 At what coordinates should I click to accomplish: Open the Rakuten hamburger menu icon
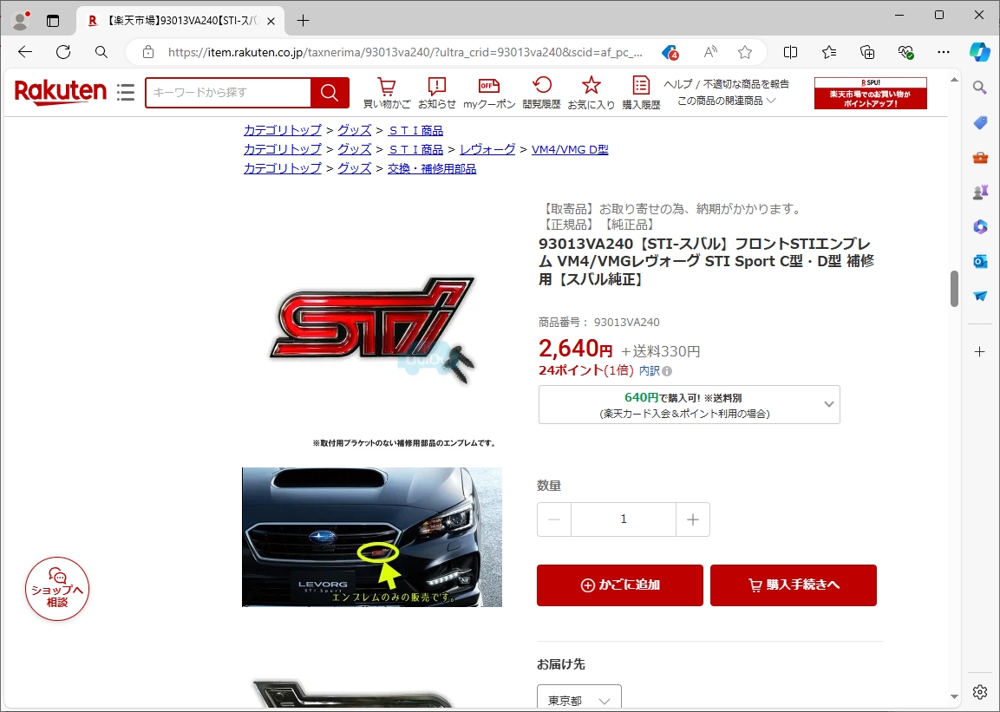coord(126,93)
